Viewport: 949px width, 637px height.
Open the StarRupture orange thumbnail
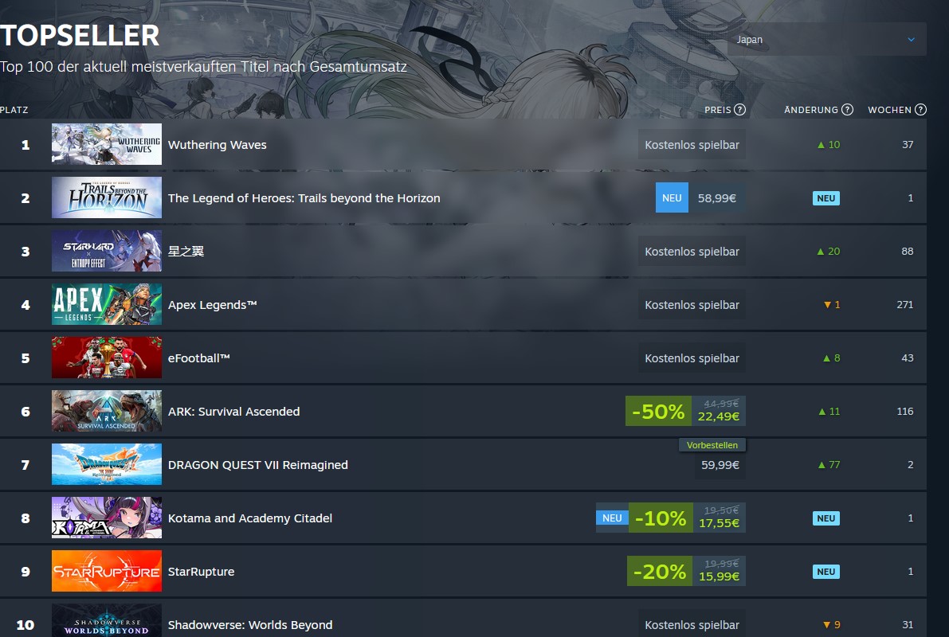107,571
